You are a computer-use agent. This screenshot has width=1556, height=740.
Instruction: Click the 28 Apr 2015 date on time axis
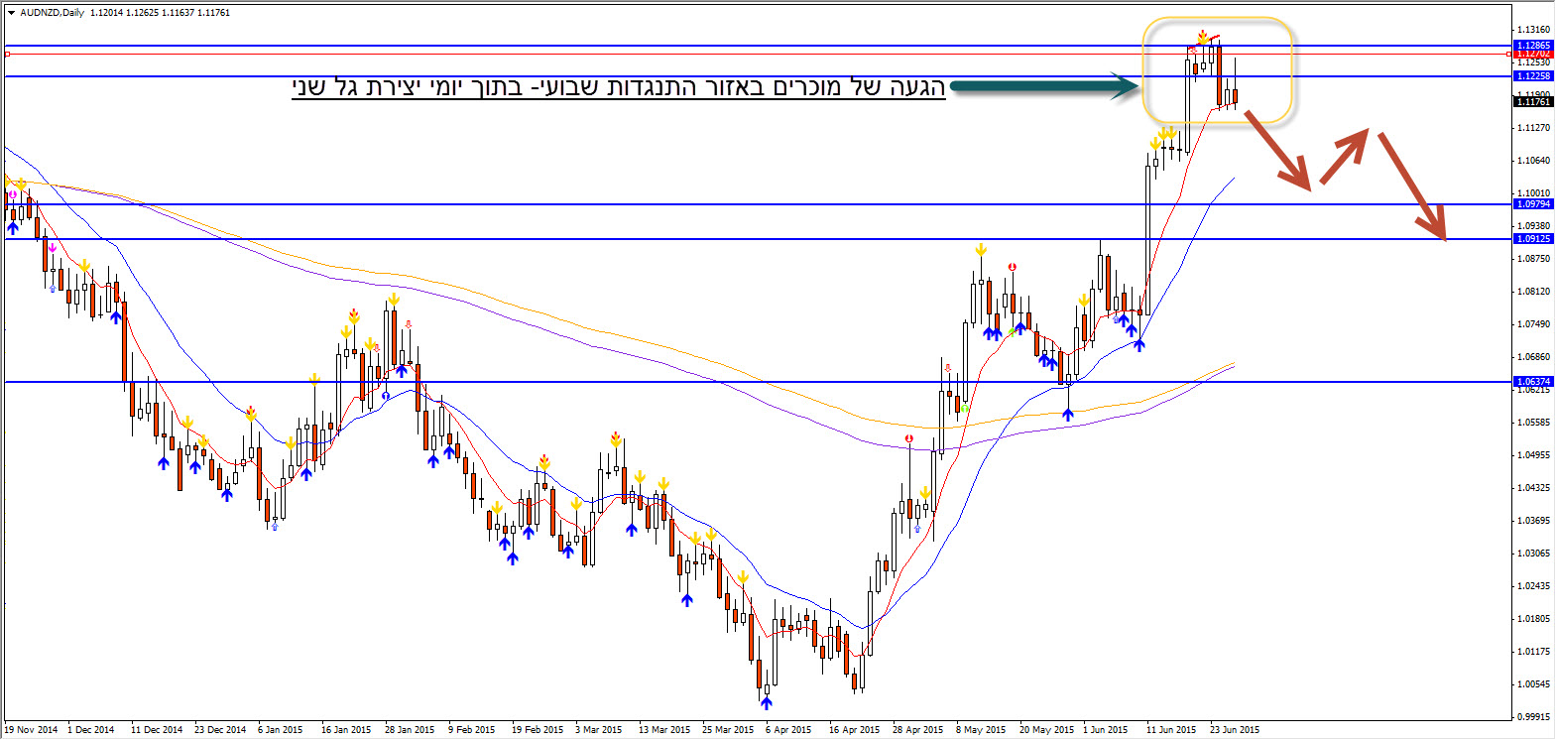[x=918, y=730]
